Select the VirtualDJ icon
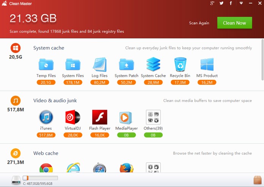 point(73,117)
